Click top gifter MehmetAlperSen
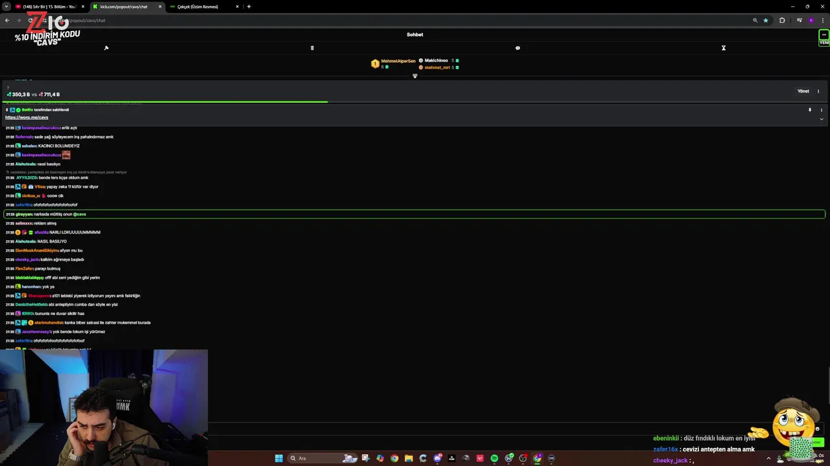830x466 pixels. click(x=398, y=61)
